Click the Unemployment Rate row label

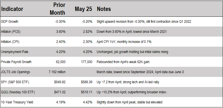pos(14,52)
